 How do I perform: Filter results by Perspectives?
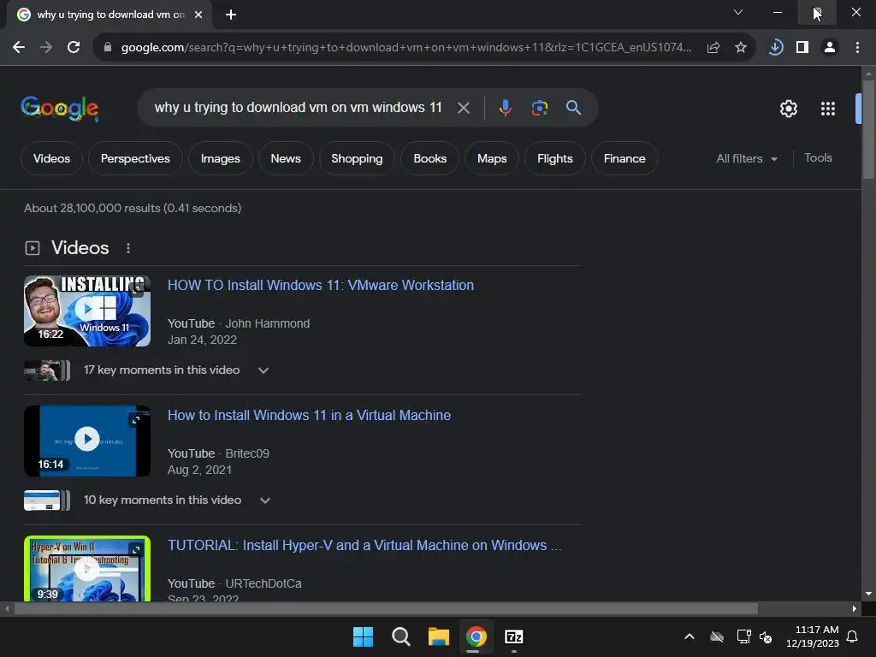[x=135, y=158]
